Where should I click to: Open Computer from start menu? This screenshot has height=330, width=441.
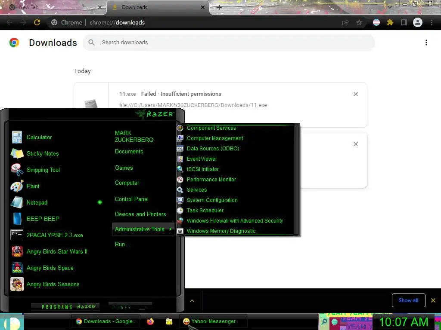[x=127, y=183]
